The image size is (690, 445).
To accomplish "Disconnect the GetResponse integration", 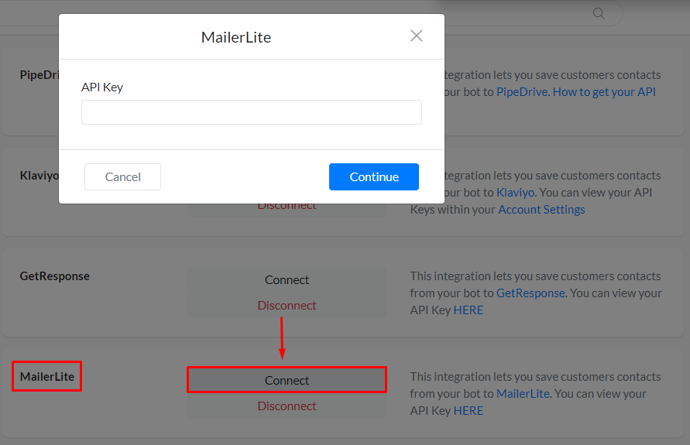I will (x=287, y=305).
